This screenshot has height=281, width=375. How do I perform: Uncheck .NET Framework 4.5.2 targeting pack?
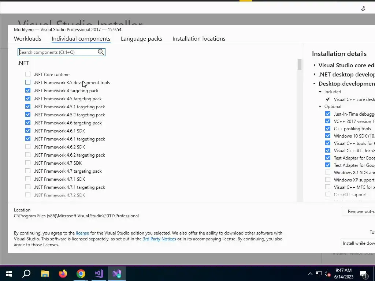pyautogui.click(x=28, y=115)
